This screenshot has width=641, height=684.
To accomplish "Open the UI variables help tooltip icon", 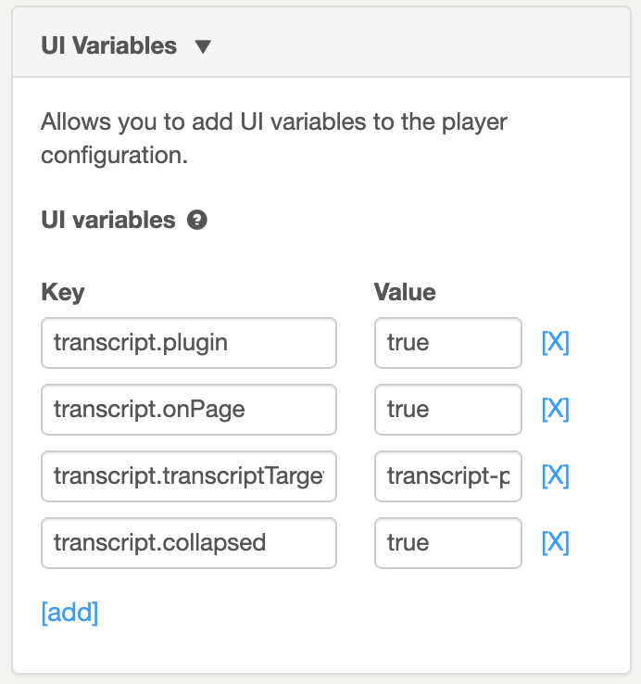I will [197, 220].
